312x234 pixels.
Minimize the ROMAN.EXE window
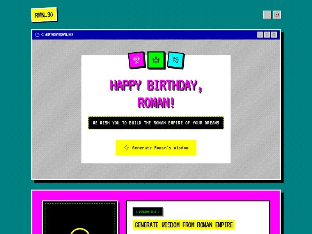[260, 35]
